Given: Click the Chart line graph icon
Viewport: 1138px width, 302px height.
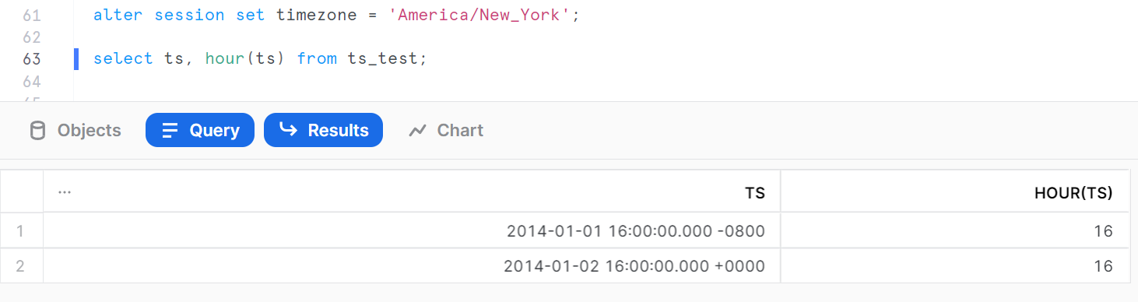Looking at the screenshot, I should 418,131.
